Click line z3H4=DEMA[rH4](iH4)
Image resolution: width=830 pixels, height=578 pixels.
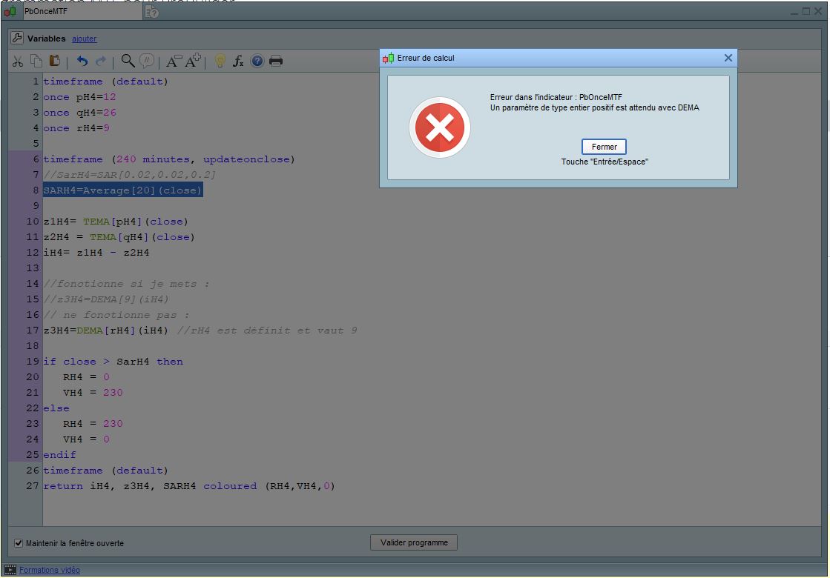(105, 330)
